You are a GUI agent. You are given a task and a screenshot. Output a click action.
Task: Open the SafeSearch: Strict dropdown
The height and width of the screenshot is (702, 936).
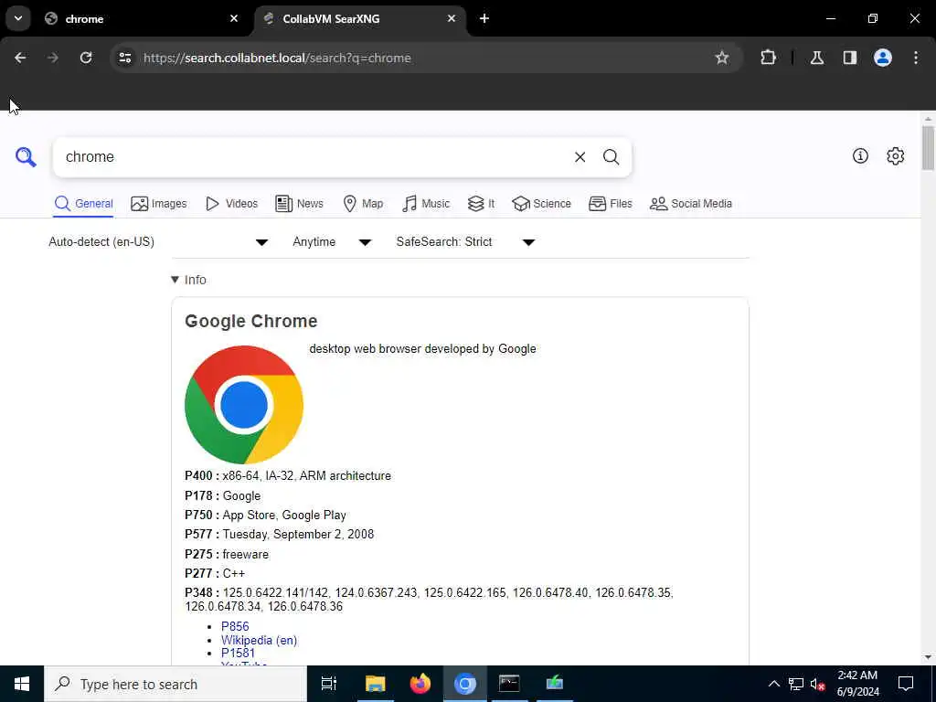(x=465, y=241)
